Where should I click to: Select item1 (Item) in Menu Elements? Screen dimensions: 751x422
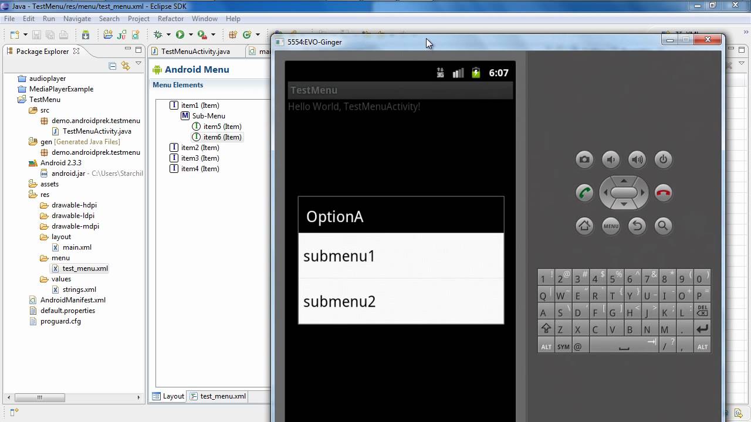tap(195, 105)
